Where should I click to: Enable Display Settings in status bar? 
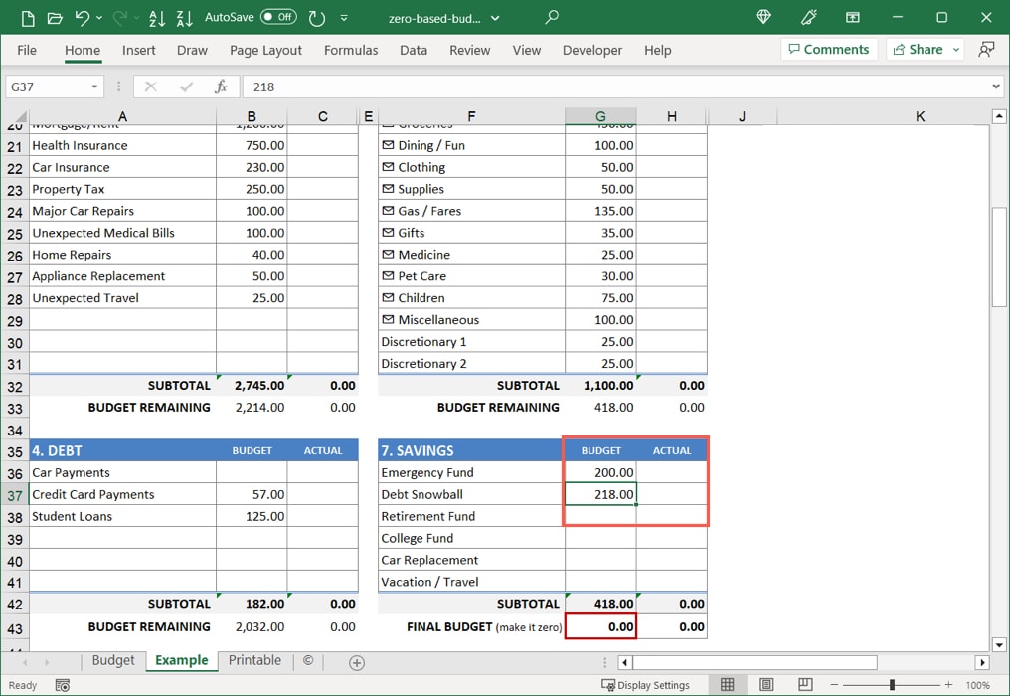[x=647, y=685]
